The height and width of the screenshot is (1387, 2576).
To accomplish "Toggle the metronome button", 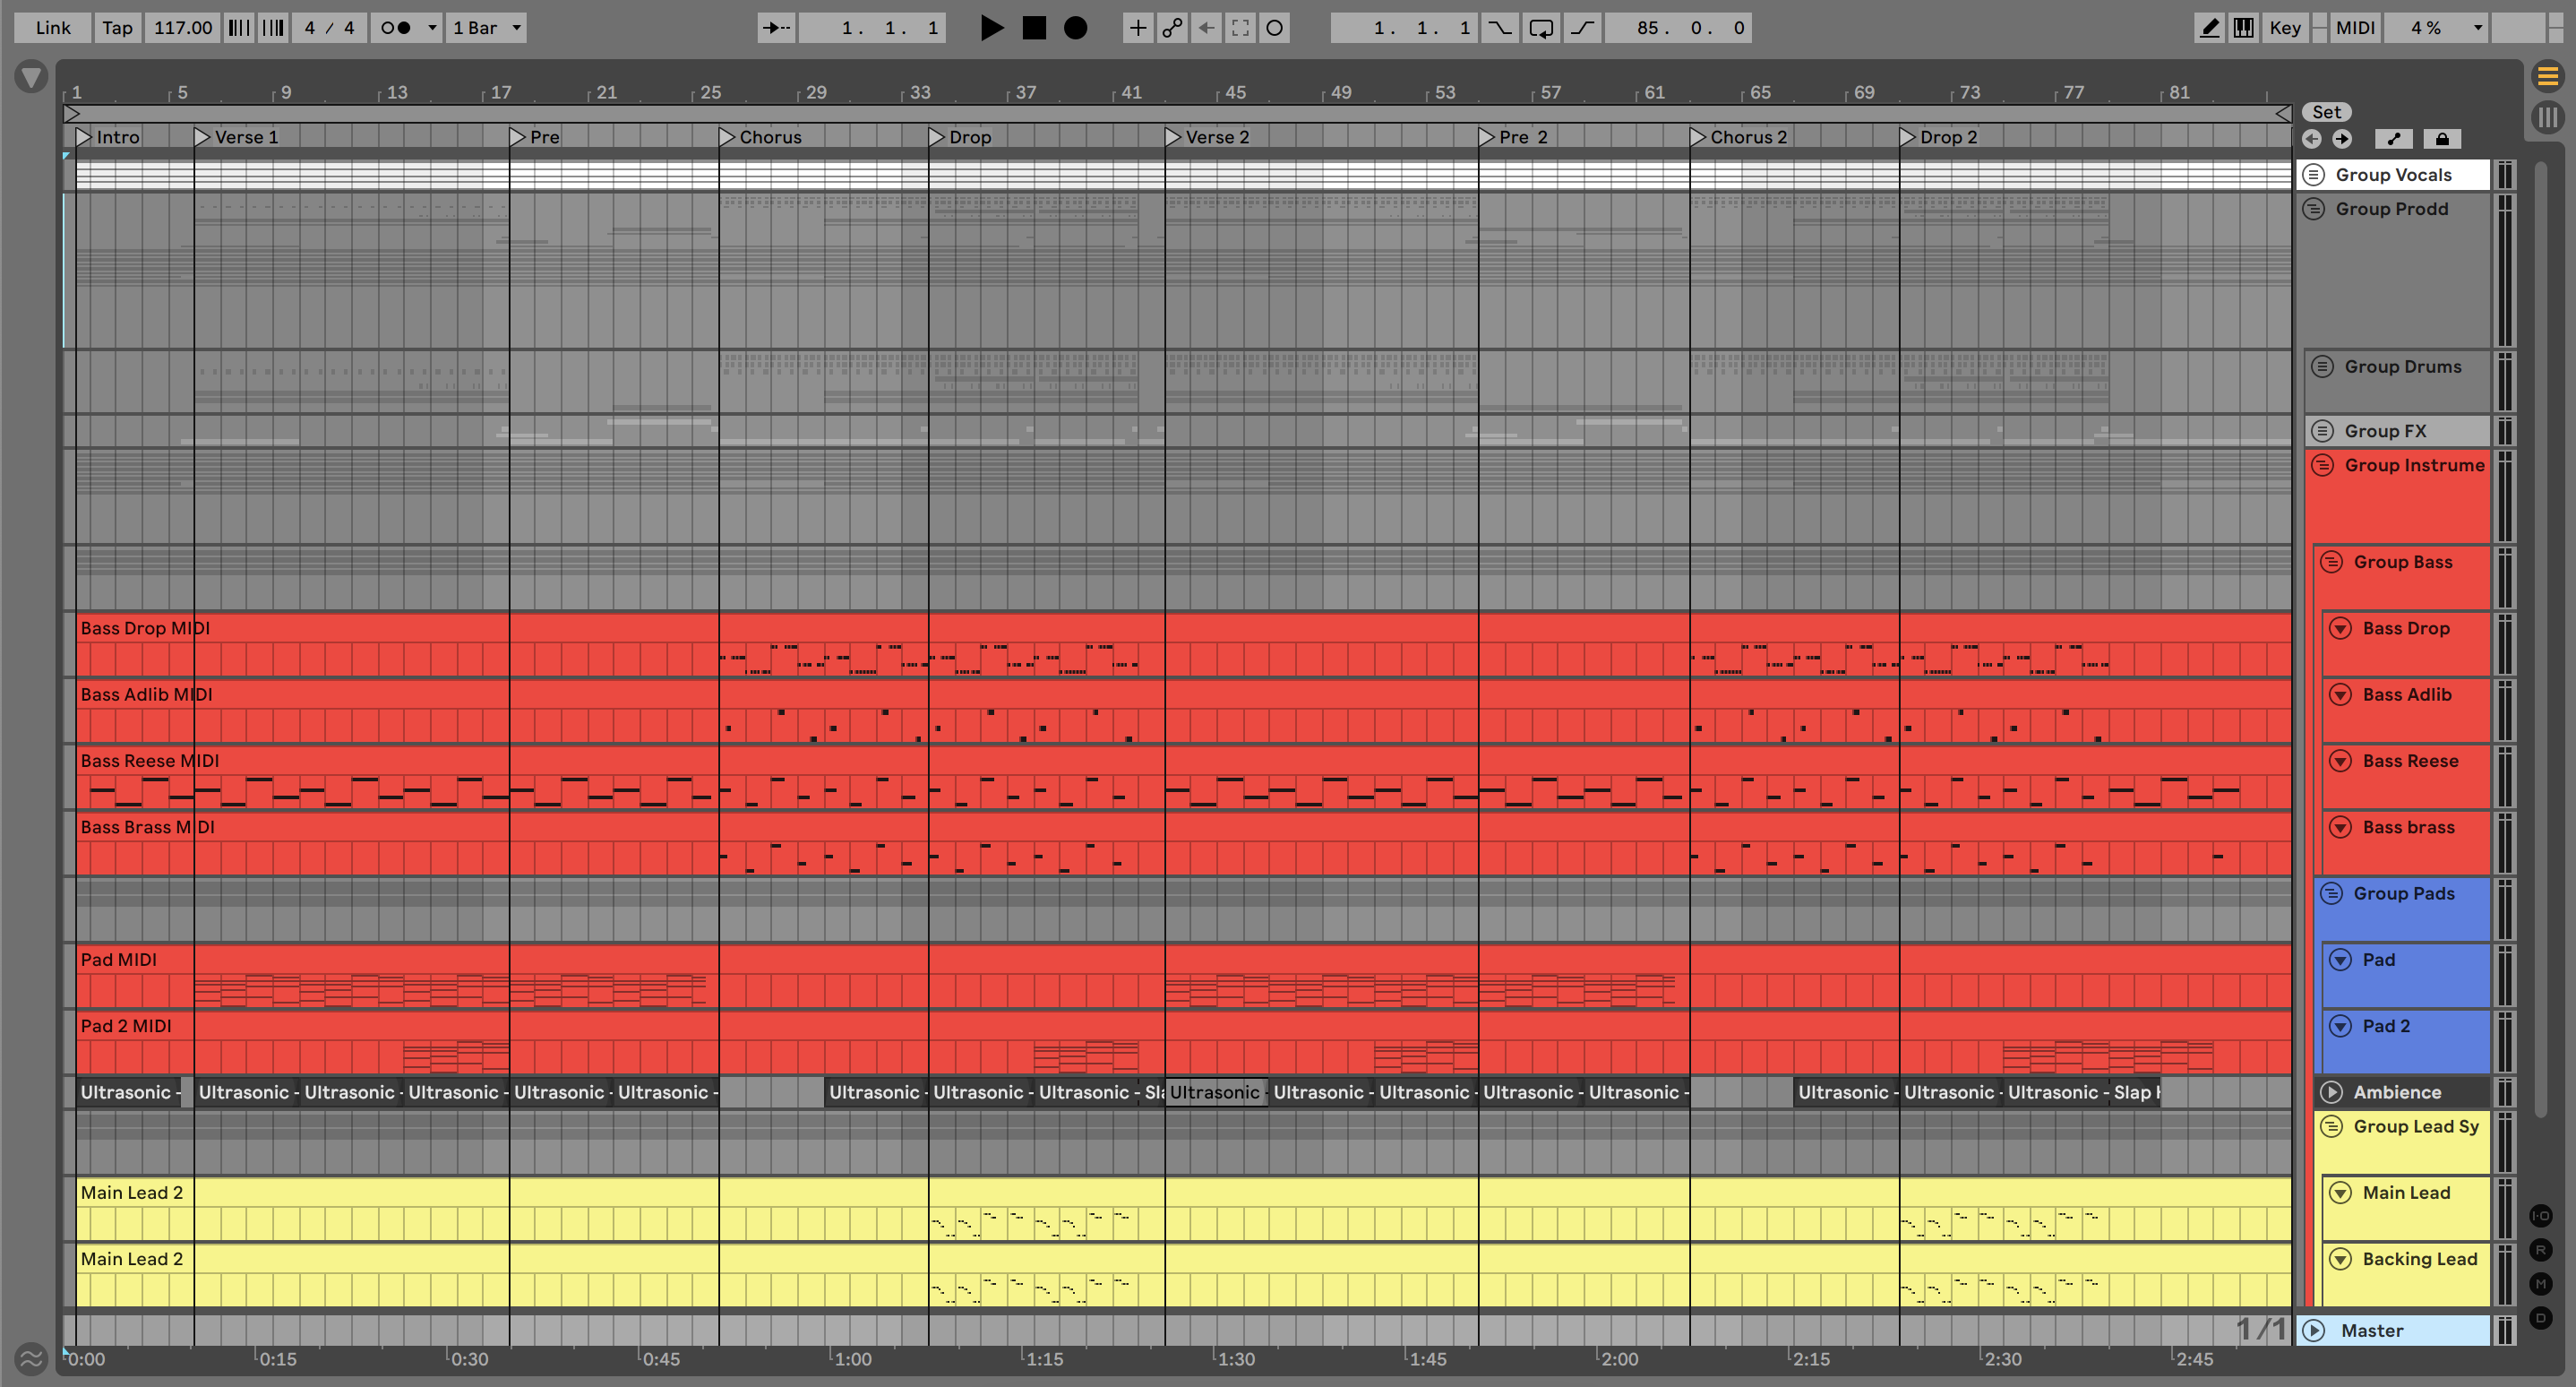I will point(396,28).
